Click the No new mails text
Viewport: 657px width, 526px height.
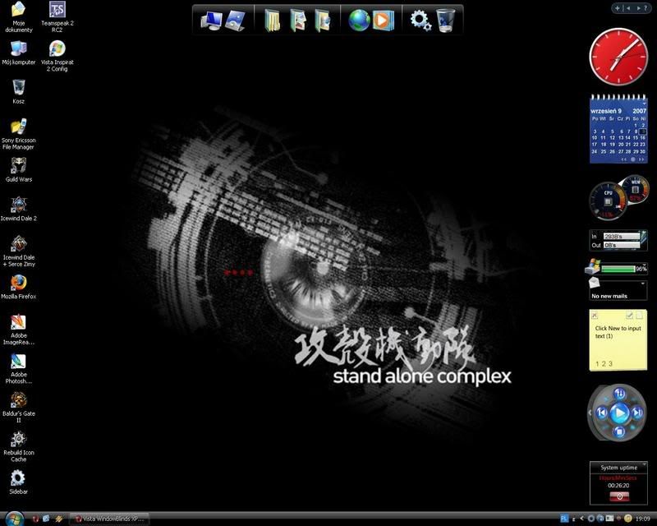click(609, 296)
